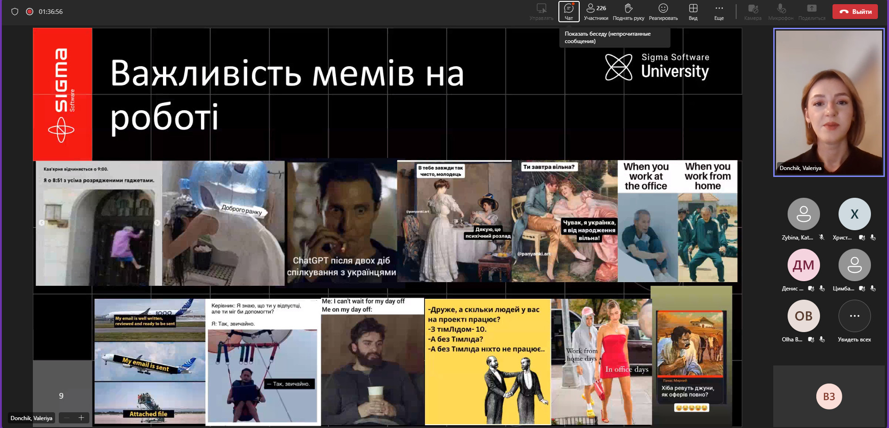Click the ChatGPT після двох діб meme

tap(342, 221)
